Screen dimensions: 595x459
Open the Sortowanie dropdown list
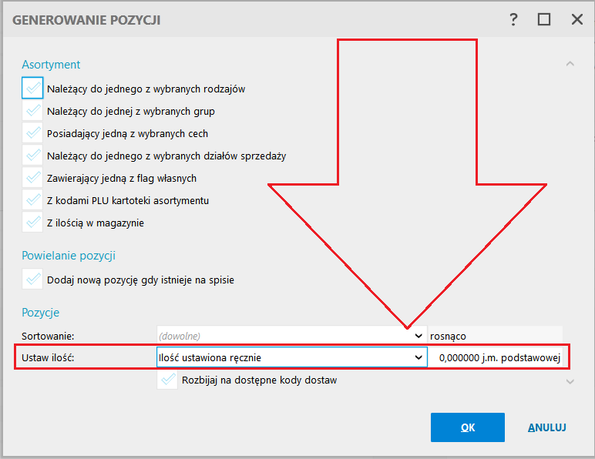419,336
